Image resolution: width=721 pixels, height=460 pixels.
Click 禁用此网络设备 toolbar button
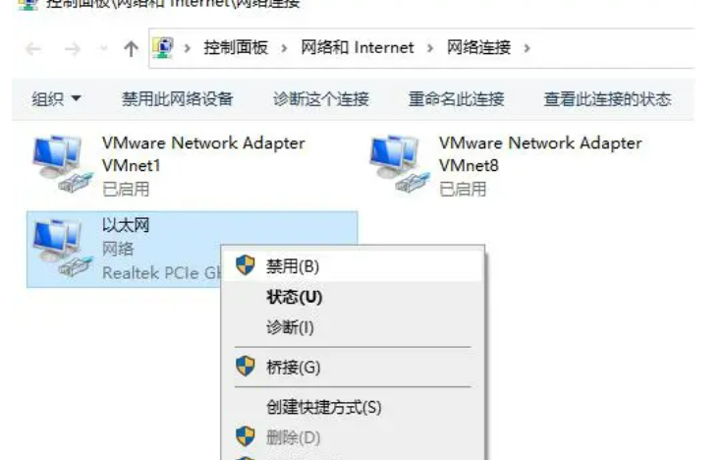(x=178, y=99)
